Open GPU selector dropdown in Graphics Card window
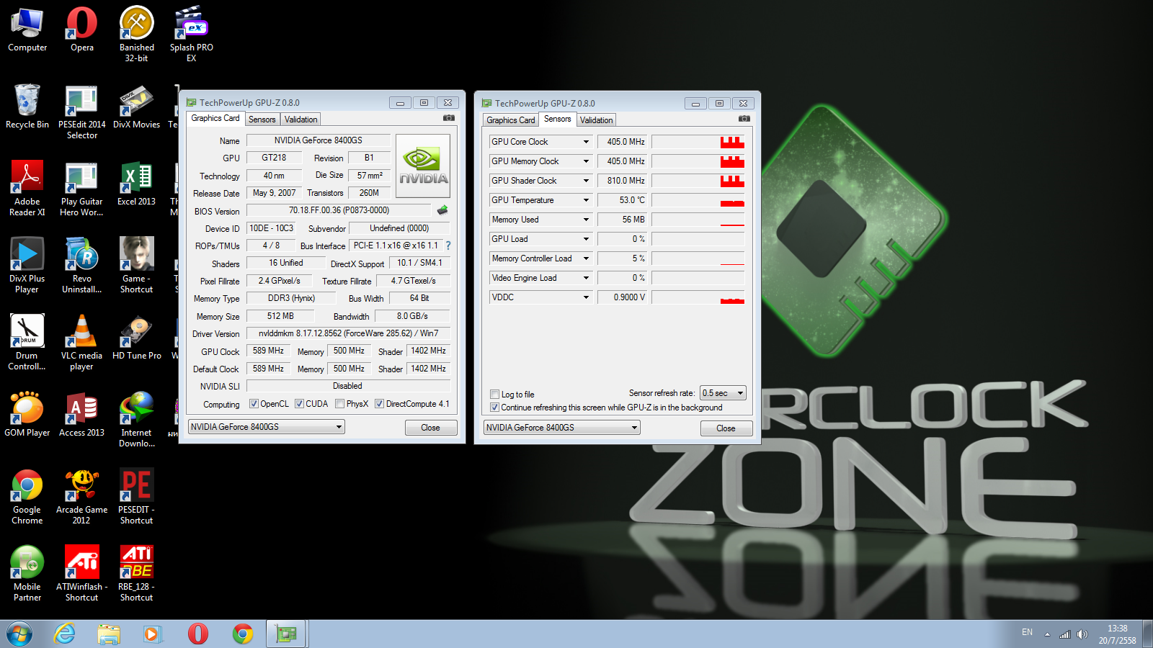 pos(266,427)
